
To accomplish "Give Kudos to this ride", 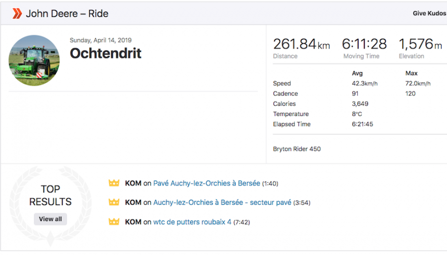I will point(430,14).
